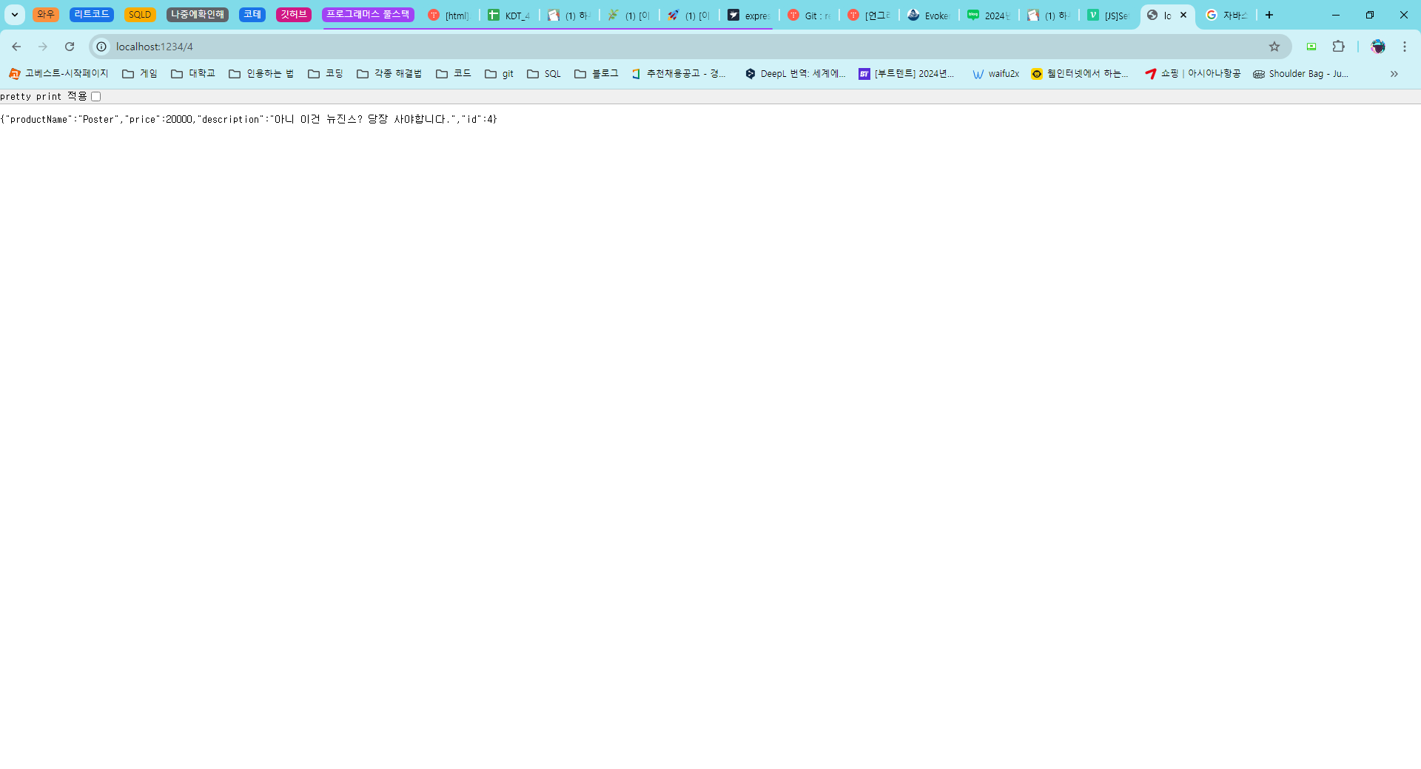The height and width of the screenshot is (769, 1421).
Task: Click the JSON text with productName Poster
Action: (x=249, y=119)
